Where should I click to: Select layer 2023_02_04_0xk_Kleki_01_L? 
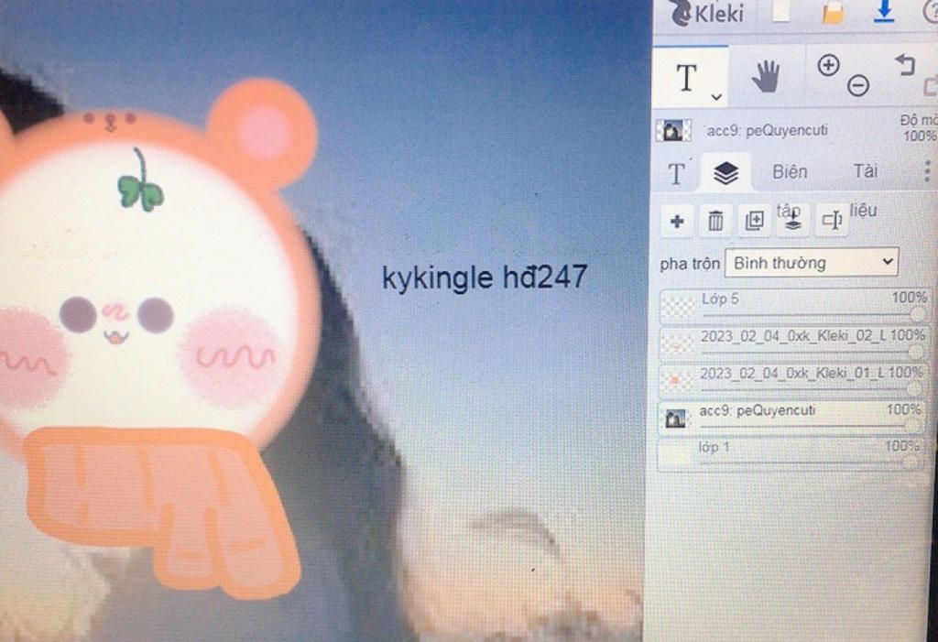792,381
